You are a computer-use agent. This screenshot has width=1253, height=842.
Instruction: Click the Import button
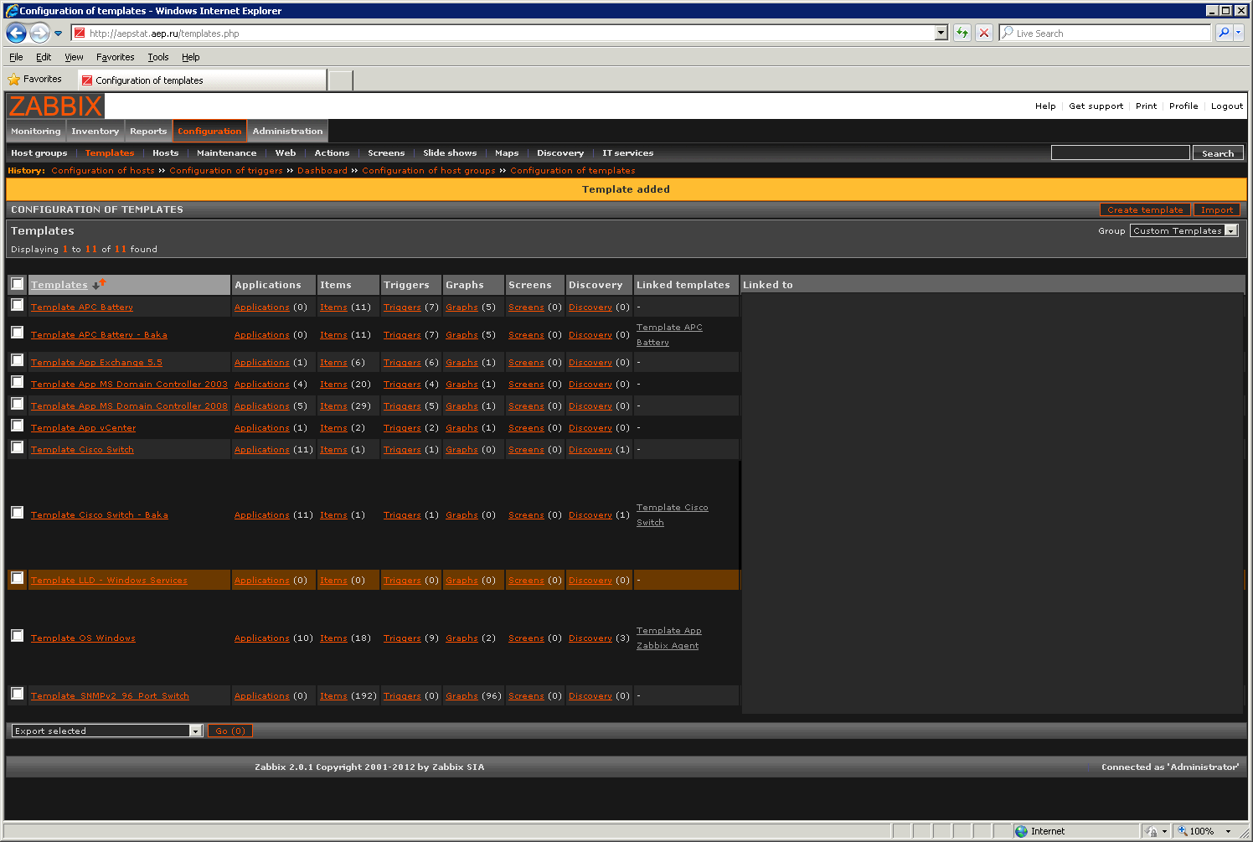[1216, 209]
